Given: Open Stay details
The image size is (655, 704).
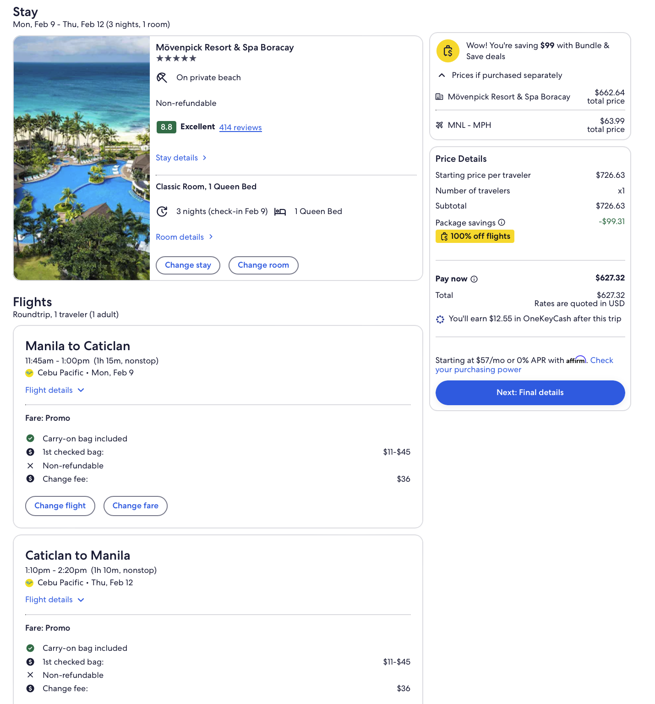Looking at the screenshot, I should tap(181, 158).
